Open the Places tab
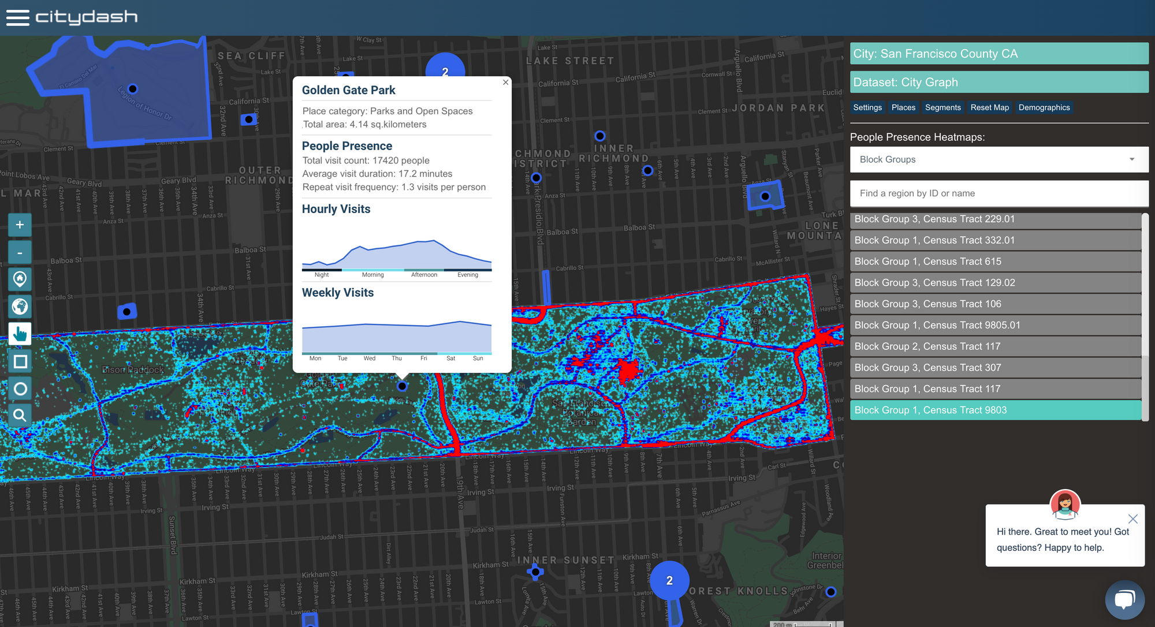 [x=903, y=107]
